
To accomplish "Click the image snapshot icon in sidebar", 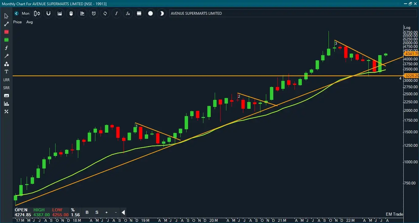I will [6, 96].
